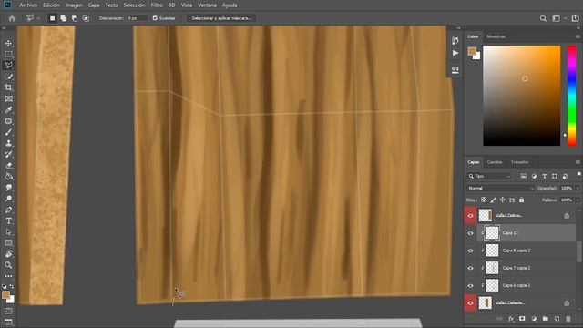Open the Capas panel options menu
This screenshot has height=328, width=583.
click(x=578, y=162)
